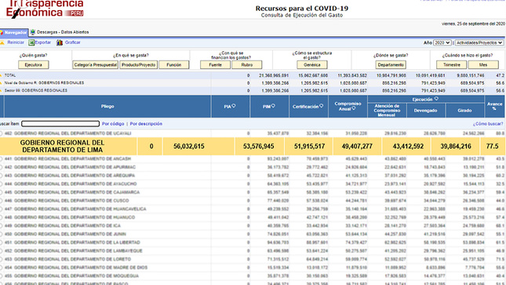The width and height of the screenshot is (506, 285).
Task: Select radio button for 453 Loreto row
Action: (1, 259)
